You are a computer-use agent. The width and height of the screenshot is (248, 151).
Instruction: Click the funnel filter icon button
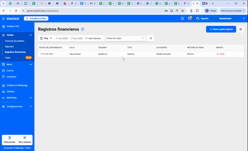point(151,38)
